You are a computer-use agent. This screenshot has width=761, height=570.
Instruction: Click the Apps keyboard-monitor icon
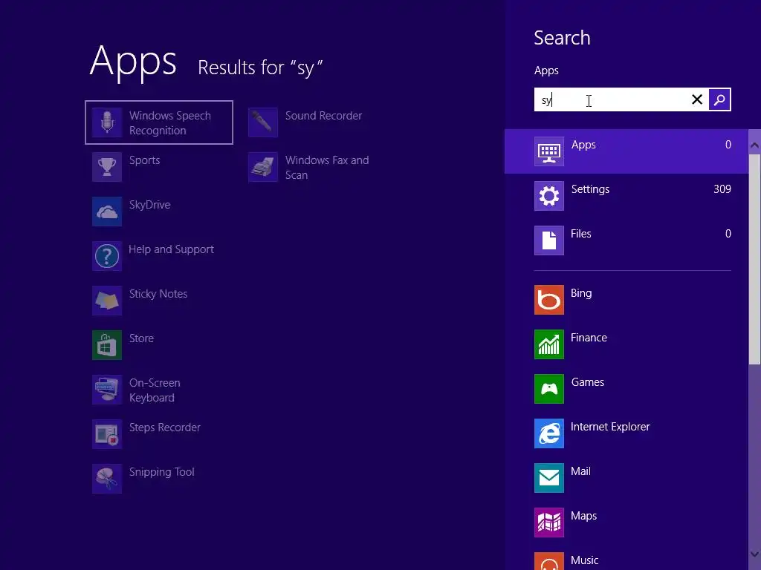pyautogui.click(x=549, y=151)
